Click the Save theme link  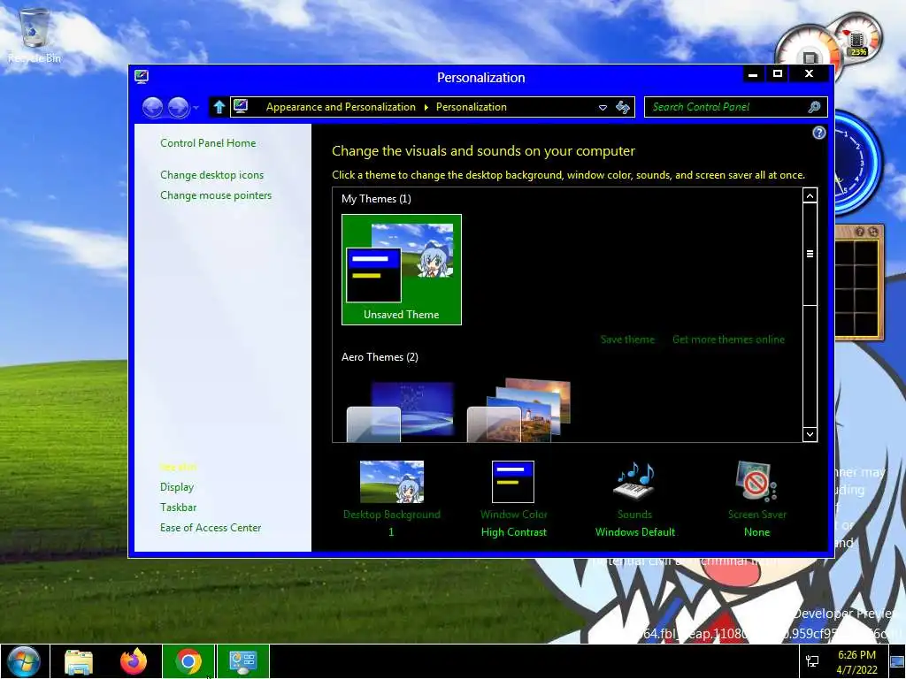[x=627, y=339]
